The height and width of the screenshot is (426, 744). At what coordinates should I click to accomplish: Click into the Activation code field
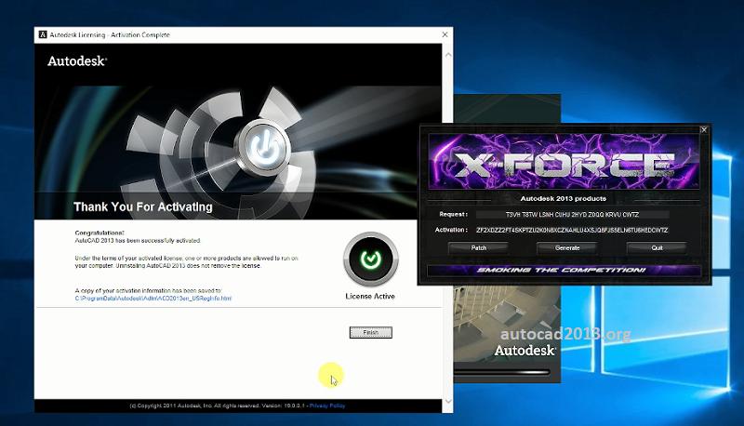point(573,230)
